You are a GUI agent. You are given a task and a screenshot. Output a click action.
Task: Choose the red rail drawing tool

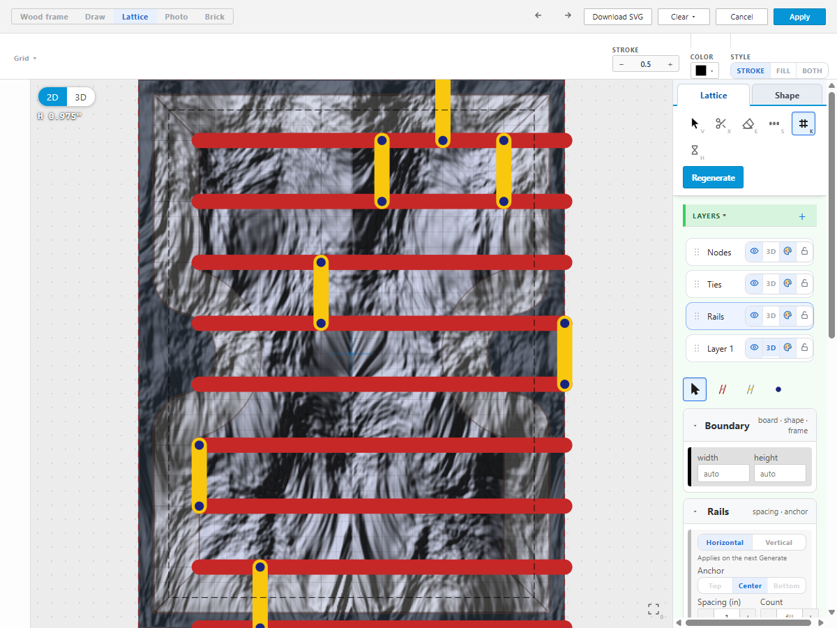(723, 389)
